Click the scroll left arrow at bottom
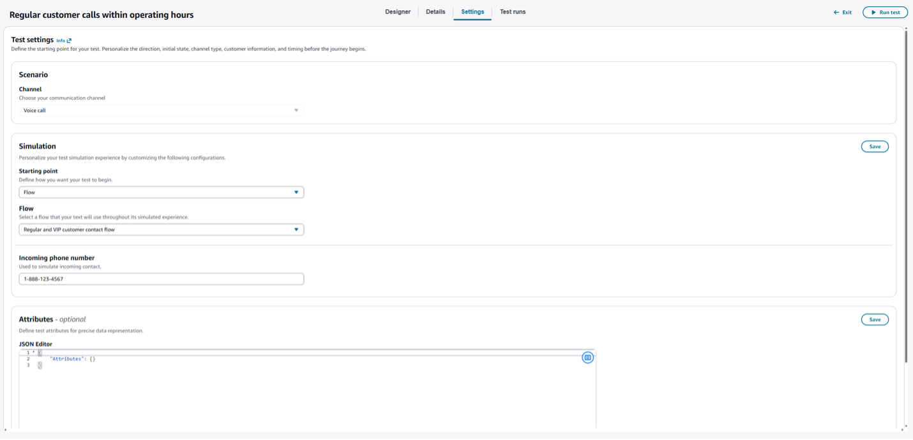This screenshot has height=440, width=913. click(x=6, y=430)
